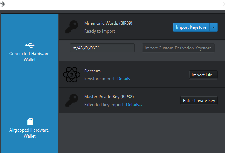Switch to Connected Hardware Wallet tab label
The height and width of the screenshot is (153, 225).
[x=29, y=57]
